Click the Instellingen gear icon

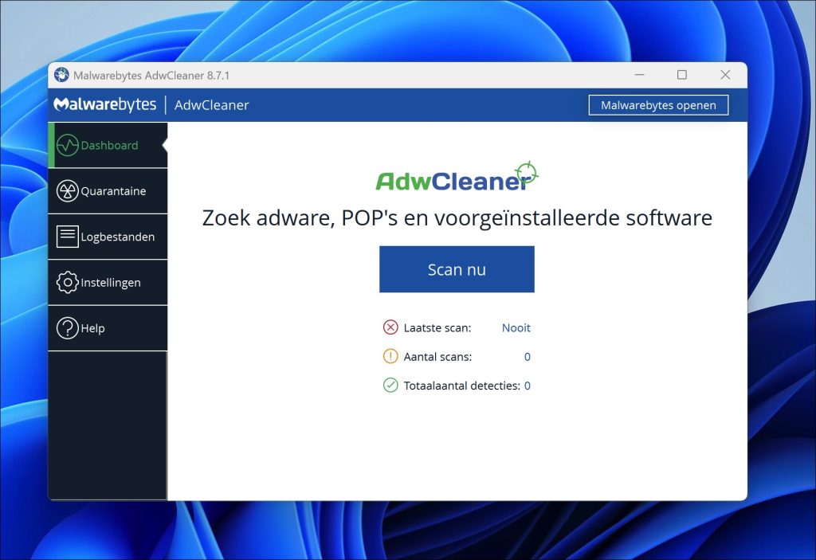point(68,282)
